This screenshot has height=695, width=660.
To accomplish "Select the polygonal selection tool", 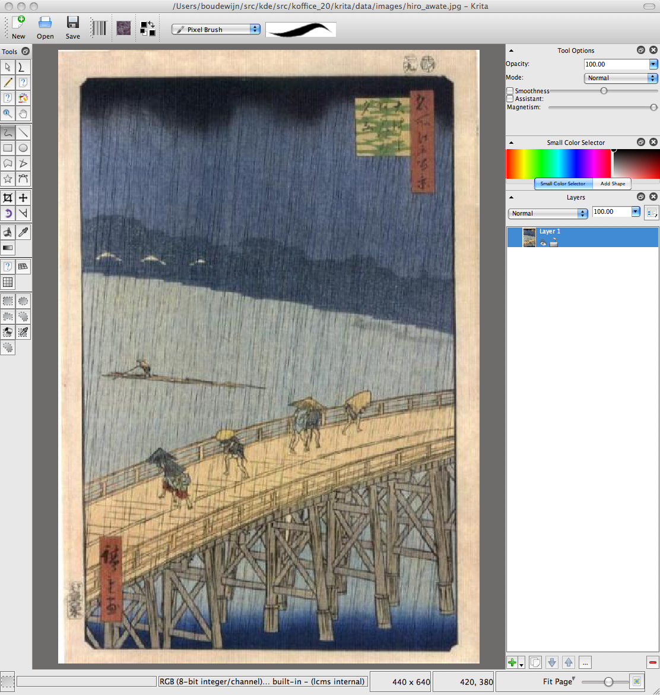I will pos(8,317).
